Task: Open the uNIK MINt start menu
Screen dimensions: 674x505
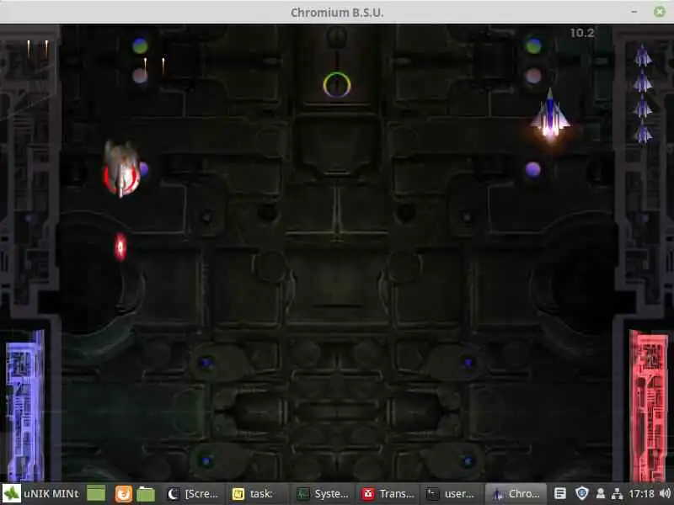Action: coord(40,494)
